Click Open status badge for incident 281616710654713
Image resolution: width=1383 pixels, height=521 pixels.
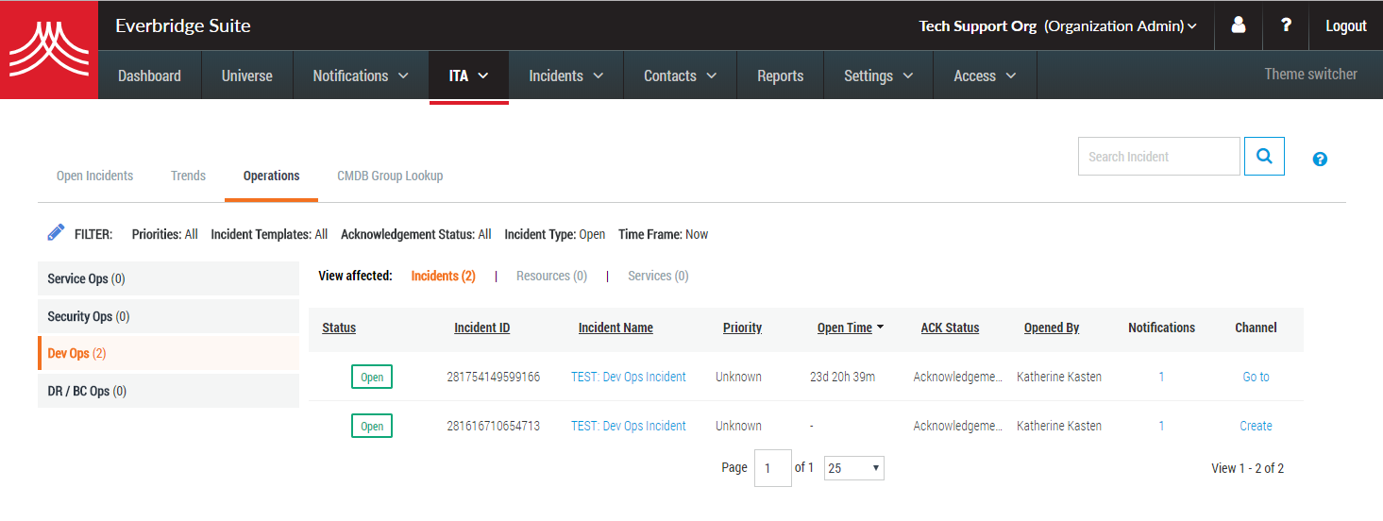tap(372, 426)
